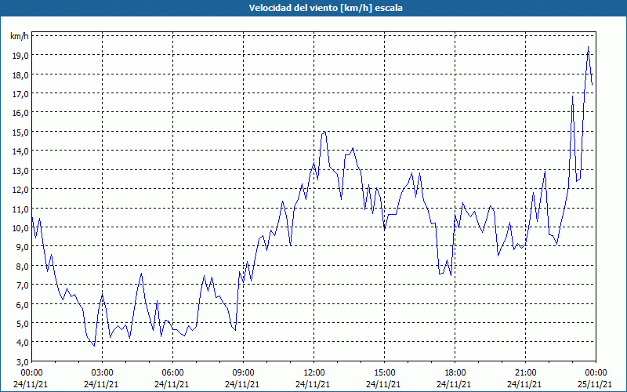Click the 12:00 time label
The width and height of the screenshot is (627, 392).
[x=314, y=373]
